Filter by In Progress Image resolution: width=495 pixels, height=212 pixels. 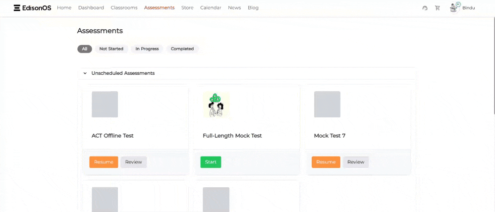pyautogui.click(x=147, y=49)
